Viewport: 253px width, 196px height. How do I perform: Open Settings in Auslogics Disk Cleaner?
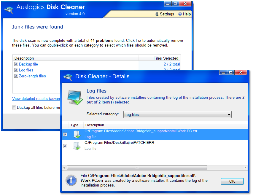[x=165, y=14]
